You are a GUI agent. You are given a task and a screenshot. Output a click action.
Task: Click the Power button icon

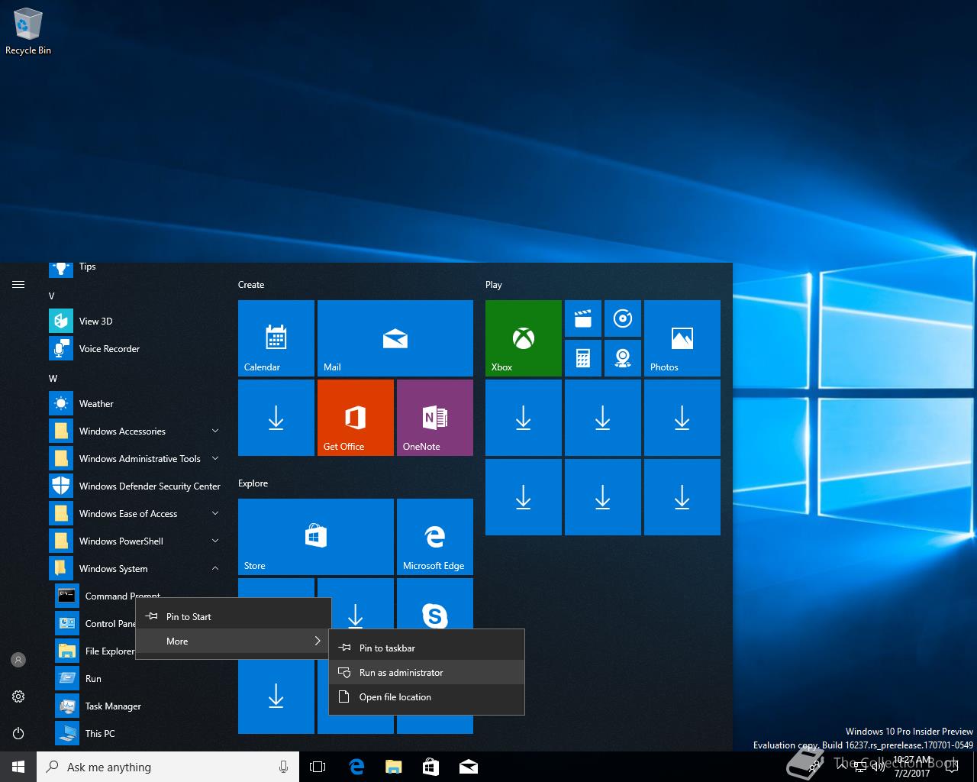coord(18,733)
